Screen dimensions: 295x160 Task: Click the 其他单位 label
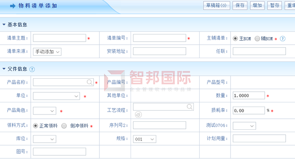click(118, 96)
